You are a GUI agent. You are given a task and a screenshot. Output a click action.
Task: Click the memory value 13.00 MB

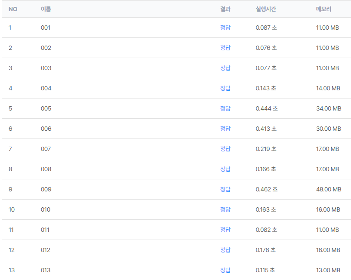328,270
